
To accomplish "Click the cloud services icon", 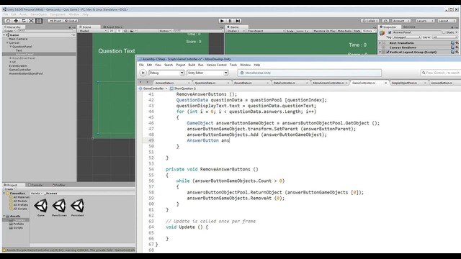I will click(385, 21).
